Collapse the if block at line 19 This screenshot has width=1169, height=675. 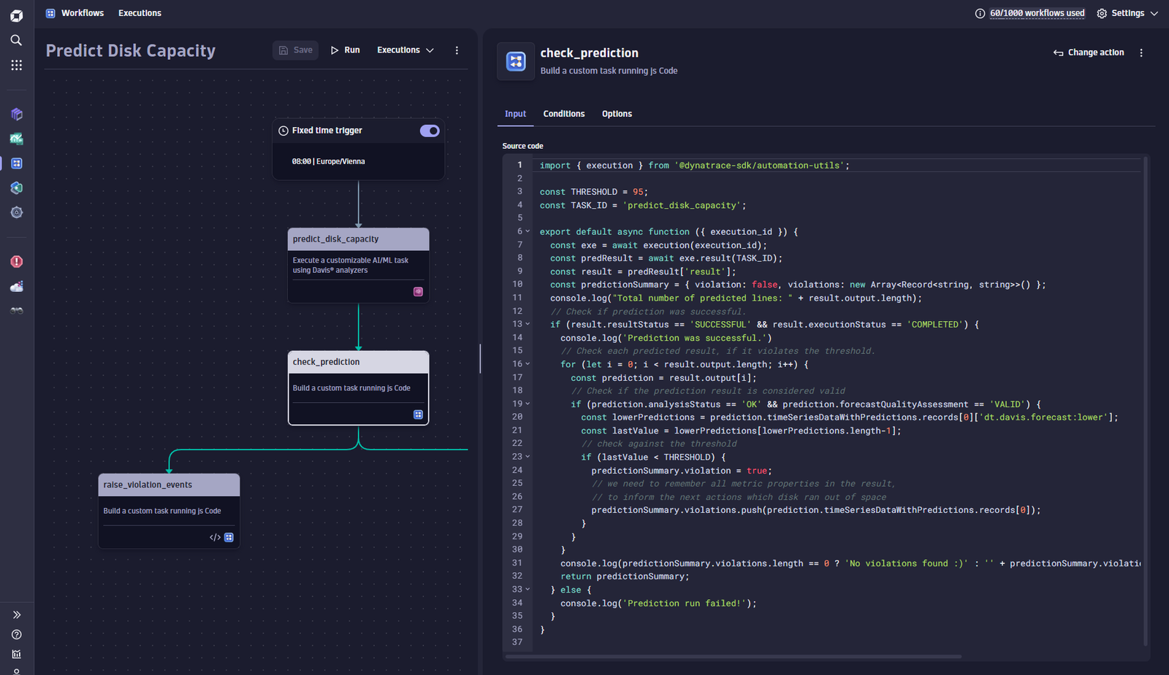[528, 404]
